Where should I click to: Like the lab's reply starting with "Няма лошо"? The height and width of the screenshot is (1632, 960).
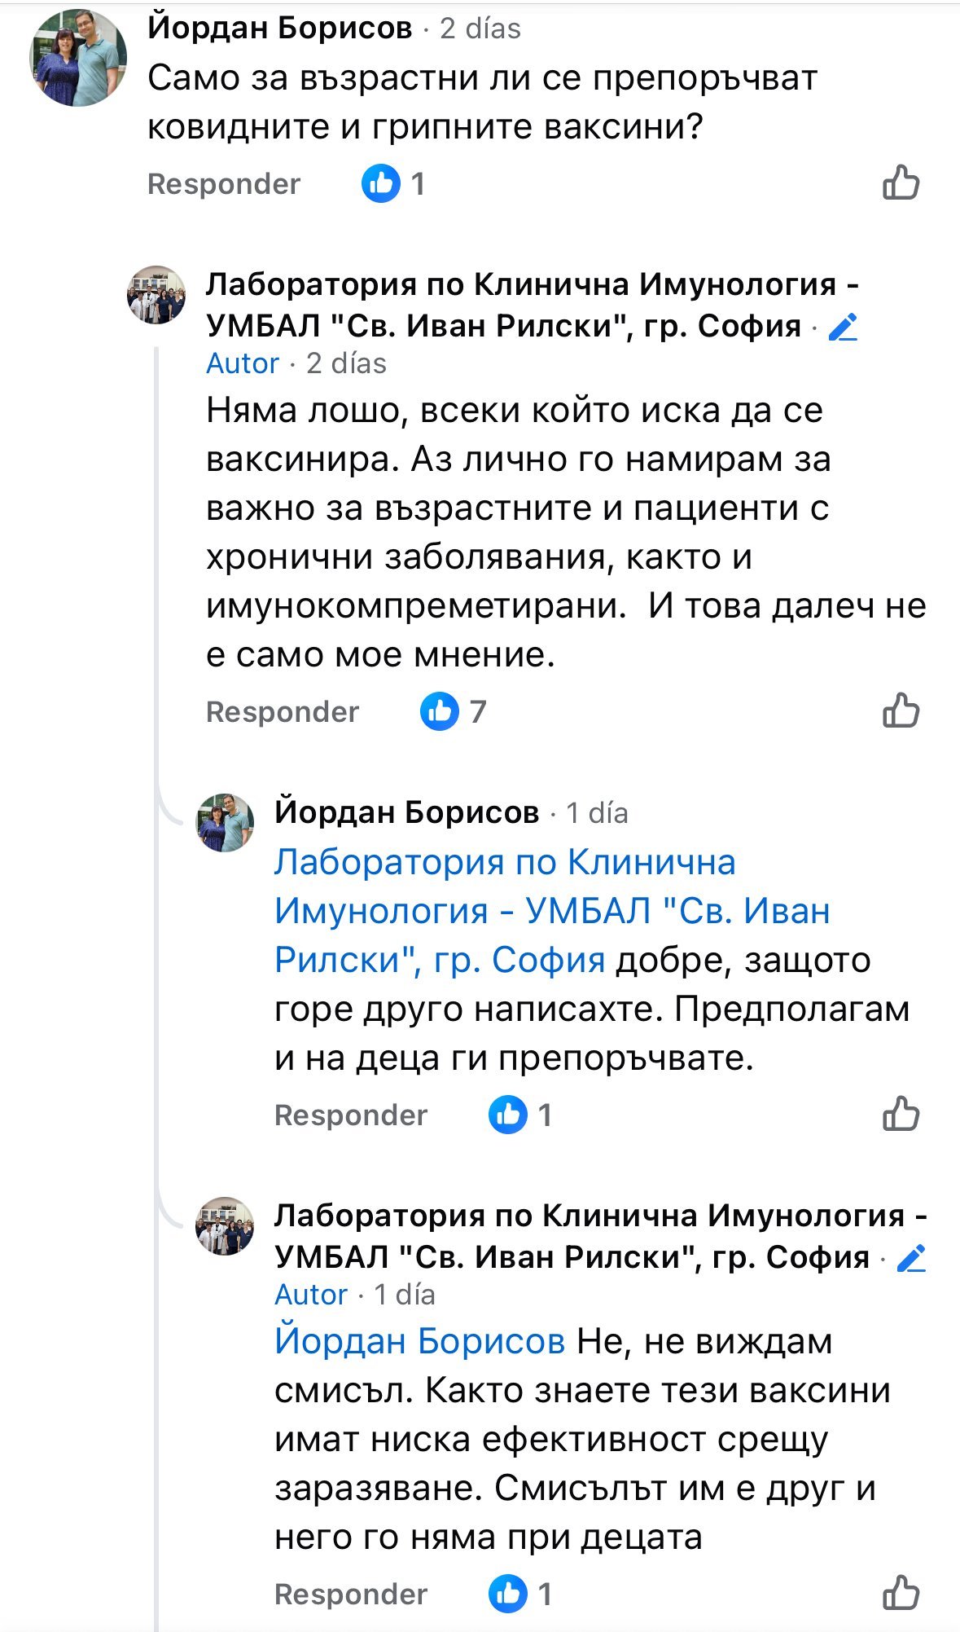pyautogui.click(x=901, y=710)
